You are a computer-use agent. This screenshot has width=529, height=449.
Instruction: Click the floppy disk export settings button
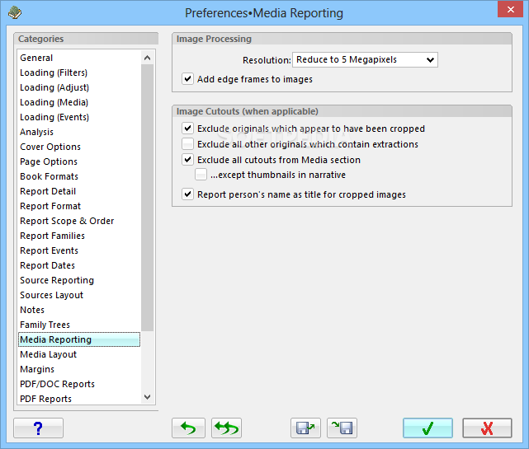305,428
